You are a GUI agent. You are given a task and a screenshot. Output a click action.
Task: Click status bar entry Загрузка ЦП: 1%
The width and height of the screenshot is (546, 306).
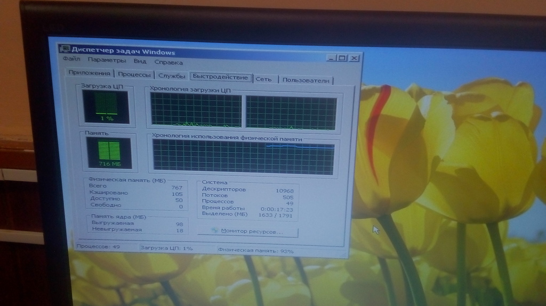point(166,249)
